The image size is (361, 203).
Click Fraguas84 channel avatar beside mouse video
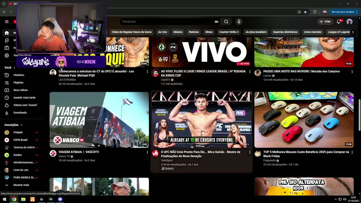tap(258, 153)
